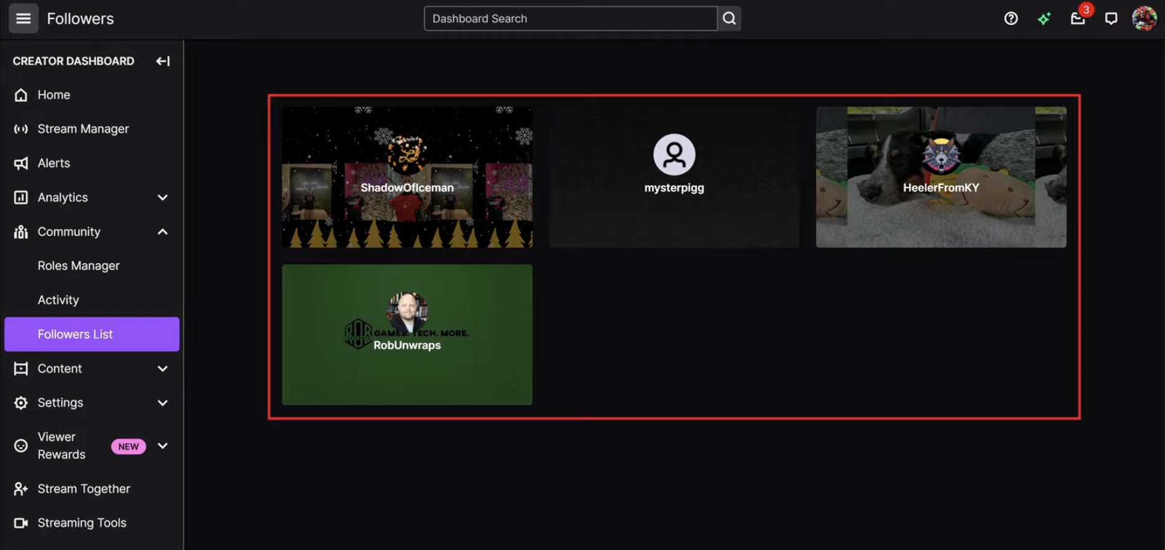
Task: Click the green sparkle icon
Action: (1044, 18)
